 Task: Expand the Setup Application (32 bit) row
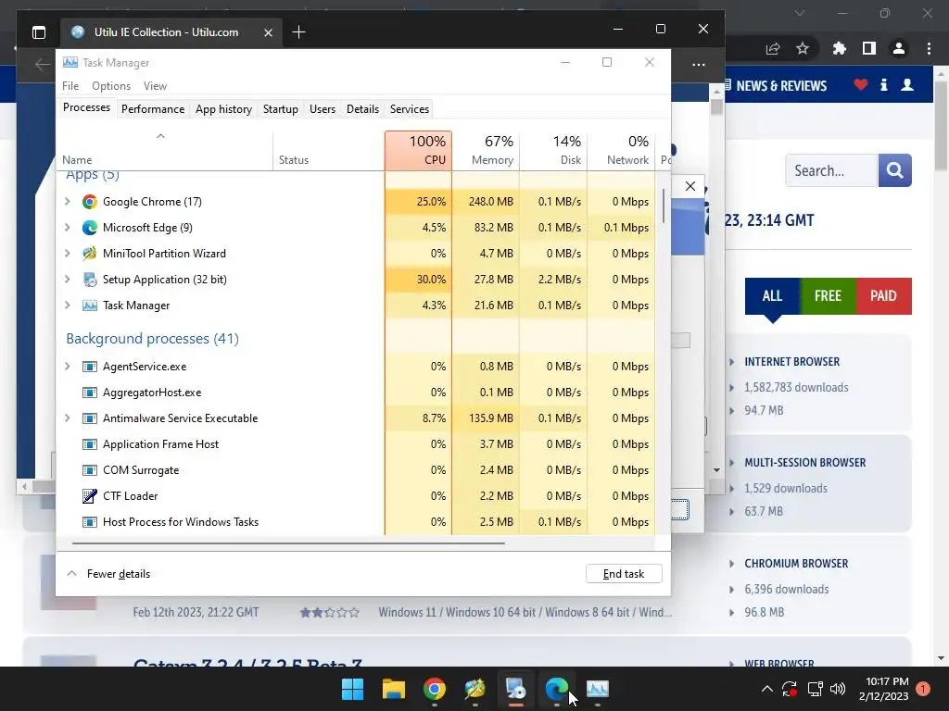coord(67,280)
